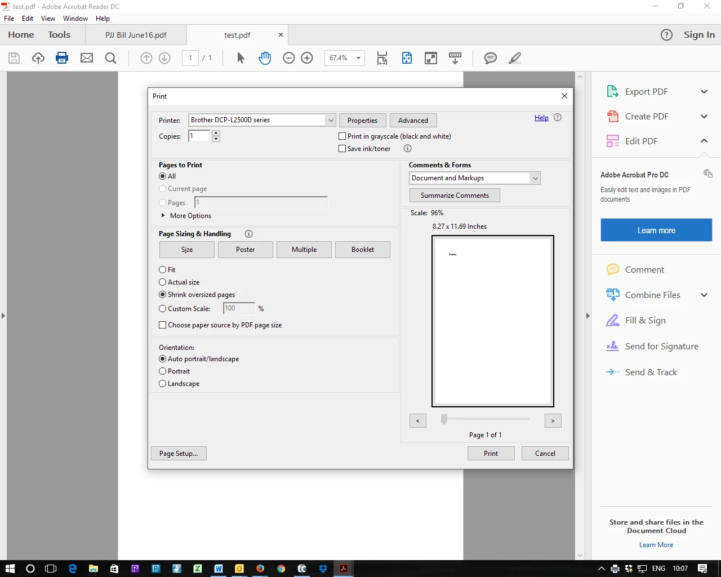
Task: Open the Printer dropdown list
Action: point(331,120)
